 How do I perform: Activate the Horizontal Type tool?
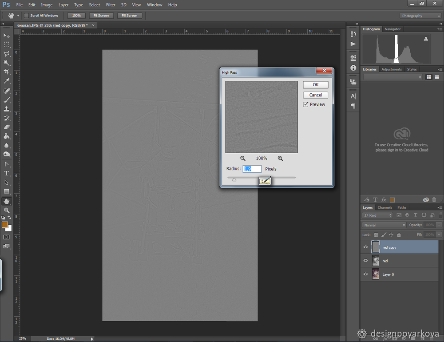coord(7,173)
